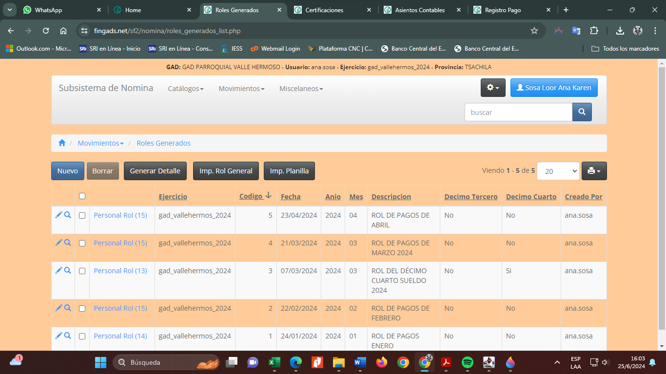The width and height of the screenshot is (666, 374).
Task: Click the Generar Detalle button
Action: click(155, 171)
